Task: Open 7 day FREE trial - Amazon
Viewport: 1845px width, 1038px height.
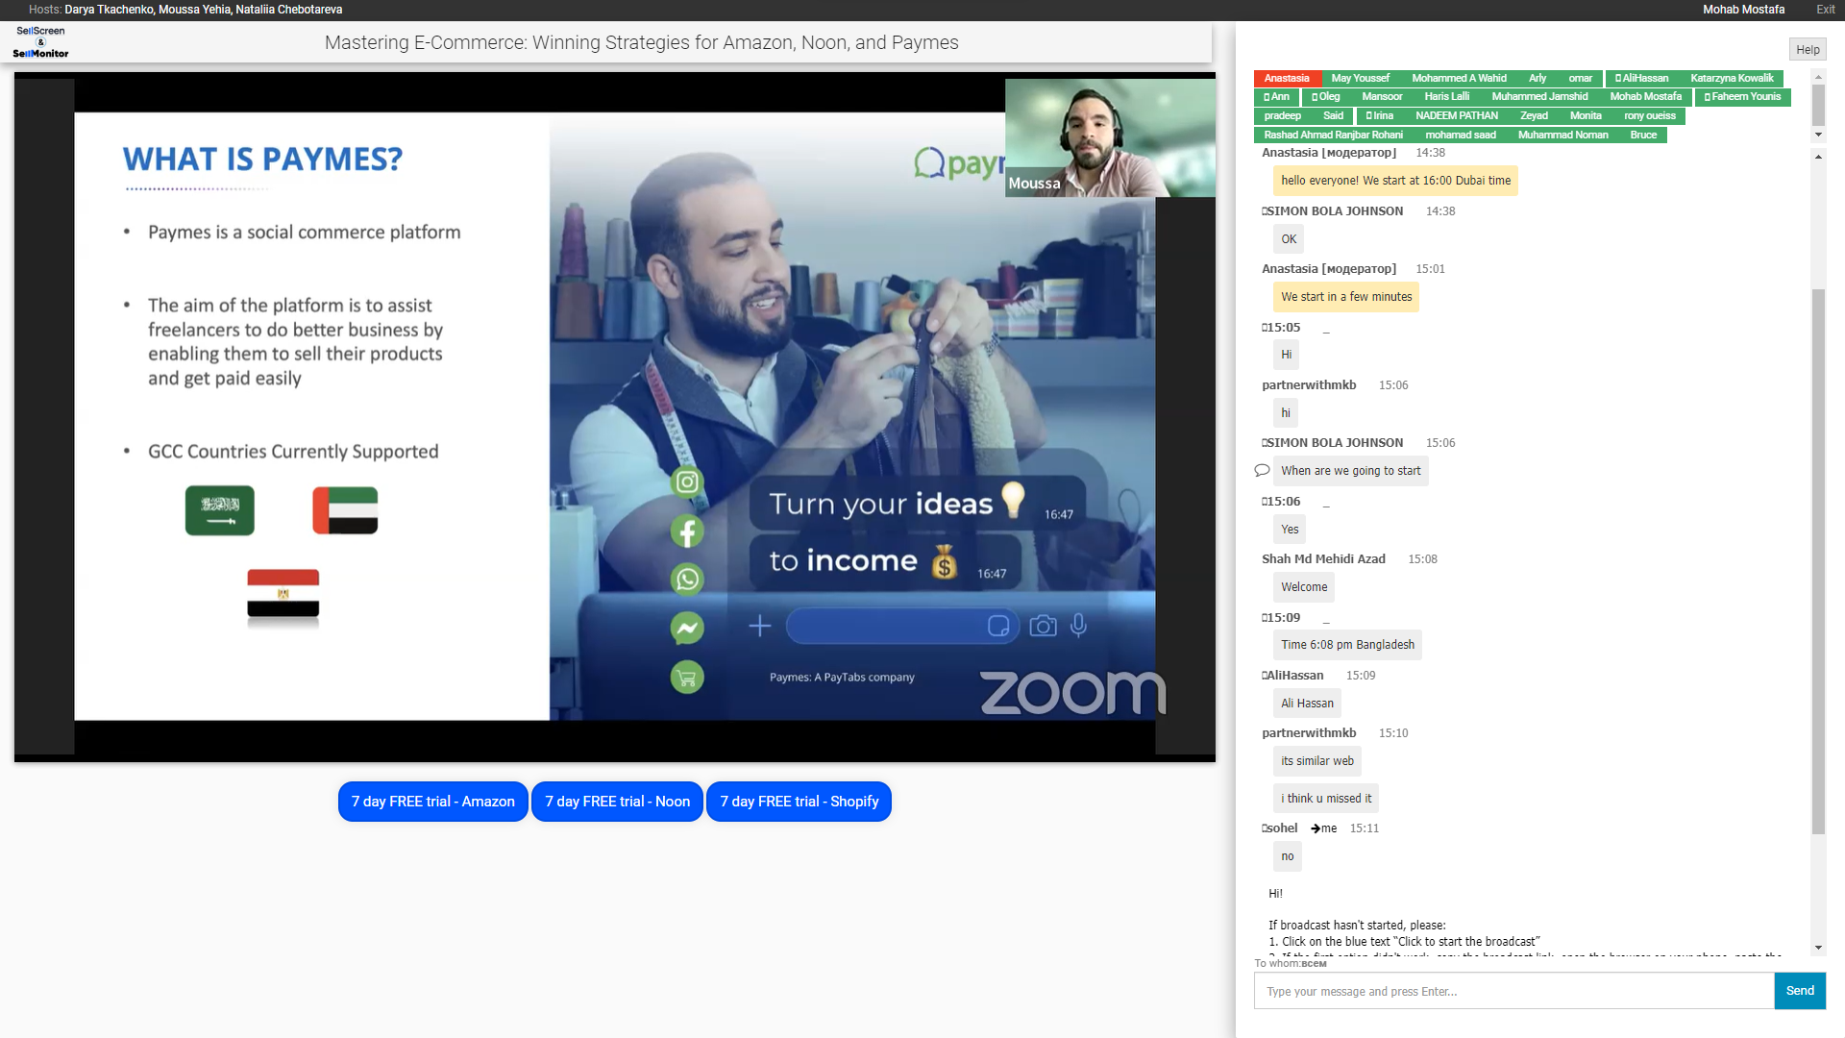Action: pyautogui.click(x=433, y=802)
